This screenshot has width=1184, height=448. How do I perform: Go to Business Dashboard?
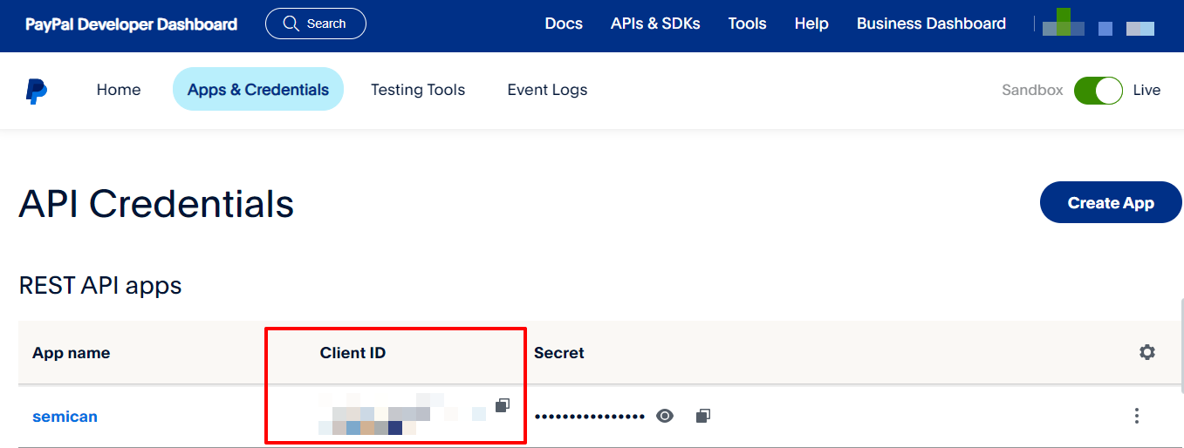coord(931,24)
